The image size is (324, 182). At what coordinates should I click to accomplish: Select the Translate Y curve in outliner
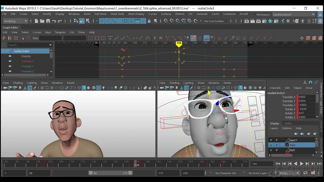tap(27, 66)
